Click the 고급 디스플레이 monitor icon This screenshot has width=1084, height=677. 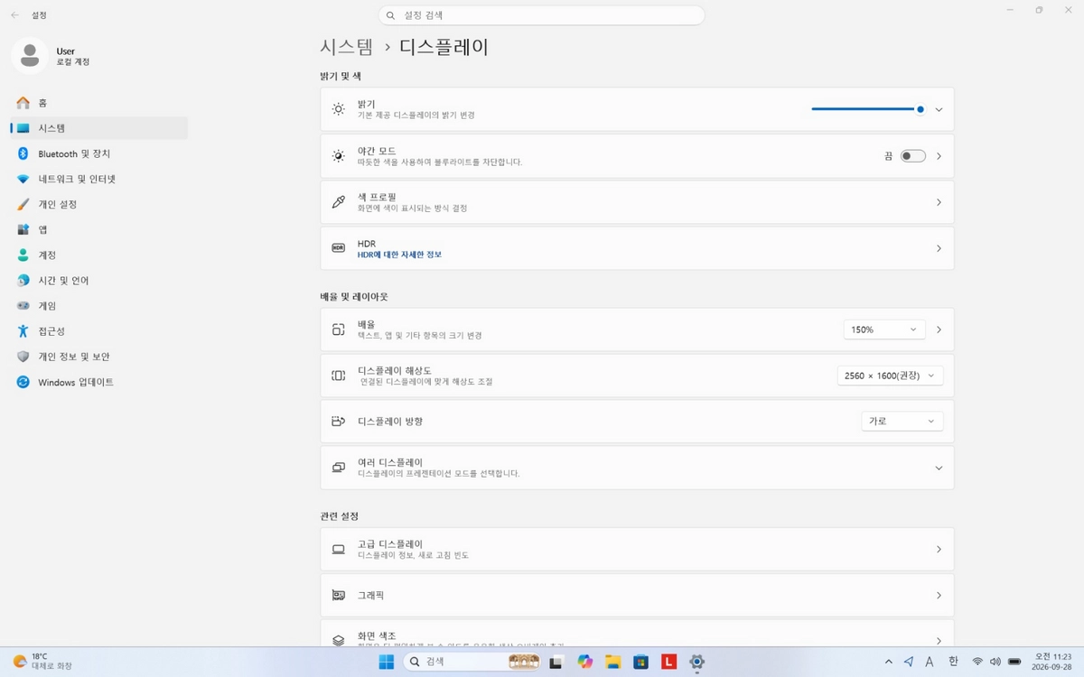click(x=338, y=549)
